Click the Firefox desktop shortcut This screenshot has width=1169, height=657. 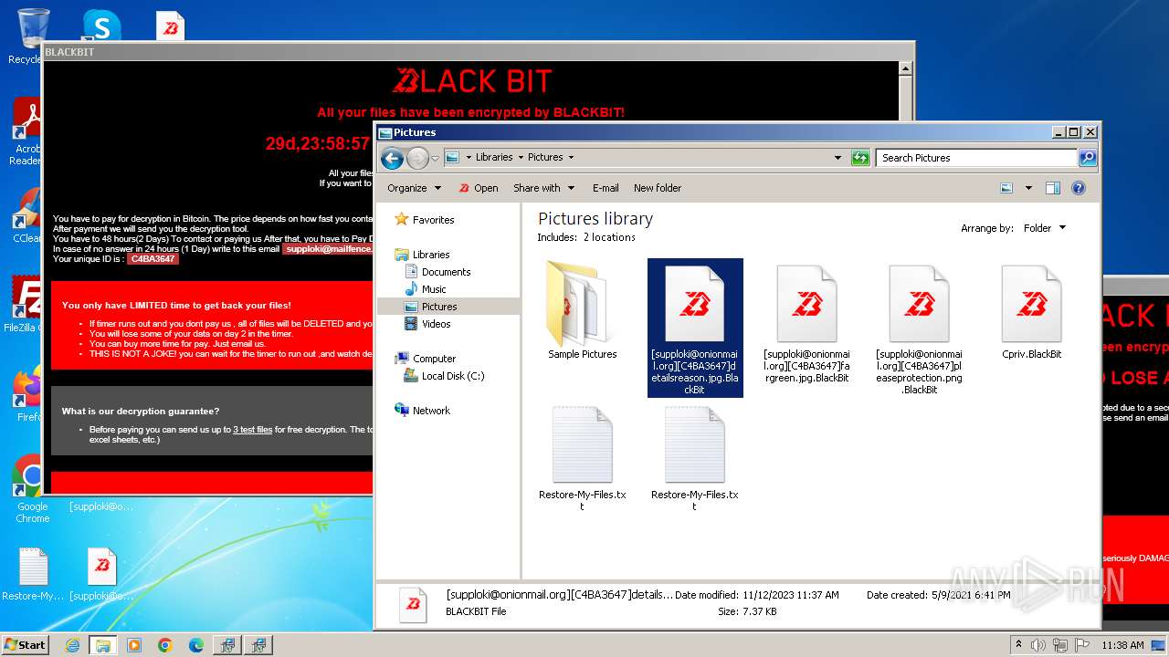coord(27,394)
